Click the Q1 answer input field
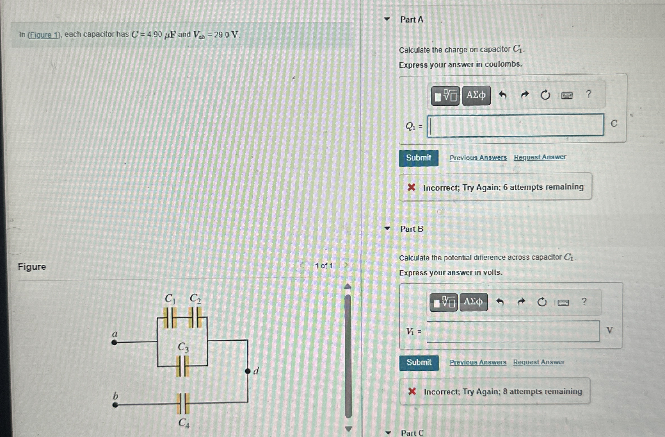 point(515,125)
